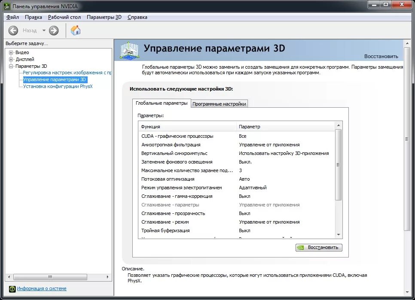Viewport: 415px width, 300px height.
Task: Select Установка конфигурации PhysX tree item
Action: click(x=58, y=86)
